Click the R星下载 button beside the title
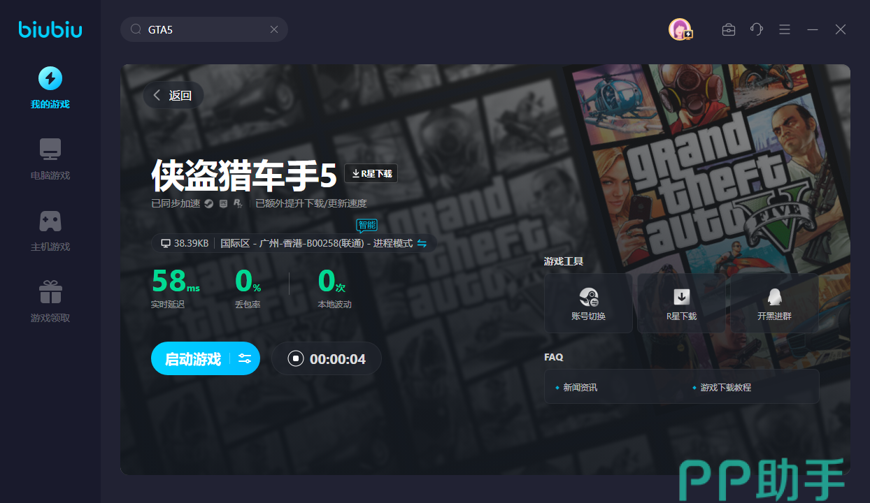This screenshot has height=503, width=870. (x=371, y=173)
